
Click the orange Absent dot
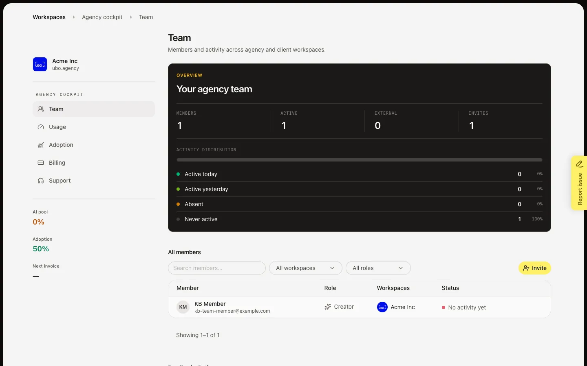pyautogui.click(x=178, y=204)
